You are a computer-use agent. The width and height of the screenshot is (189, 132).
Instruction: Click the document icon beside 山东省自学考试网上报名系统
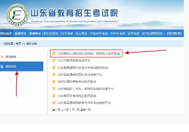pos(54,96)
